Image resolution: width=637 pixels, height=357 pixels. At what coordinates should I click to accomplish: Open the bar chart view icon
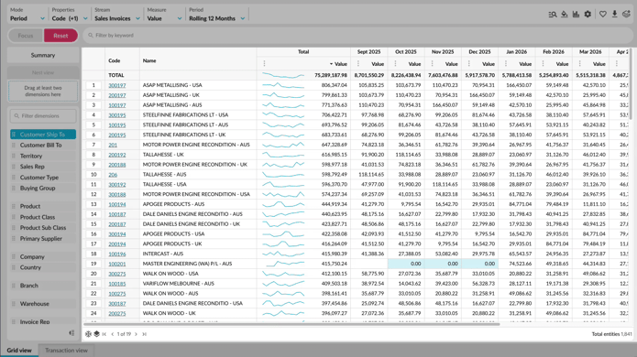(x=577, y=15)
